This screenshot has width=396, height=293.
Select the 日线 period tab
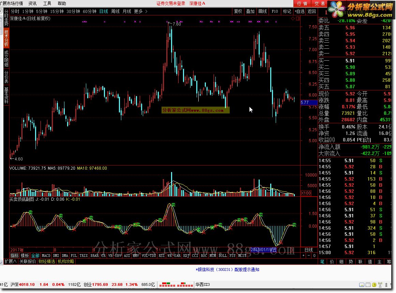104,11
